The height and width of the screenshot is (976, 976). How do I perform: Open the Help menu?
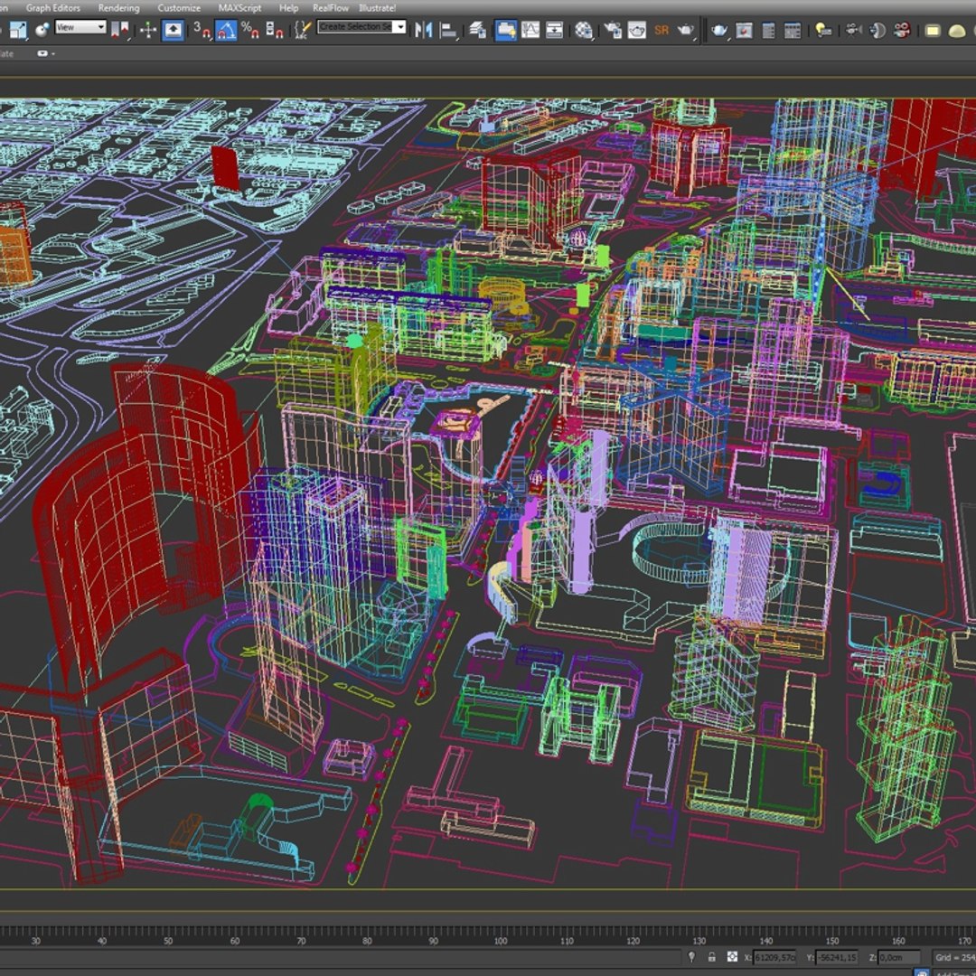point(288,7)
